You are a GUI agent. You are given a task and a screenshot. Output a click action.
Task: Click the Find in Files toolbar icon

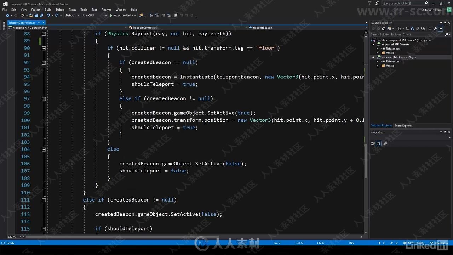pos(141,15)
